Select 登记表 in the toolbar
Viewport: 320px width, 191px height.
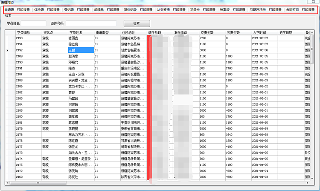69,9
